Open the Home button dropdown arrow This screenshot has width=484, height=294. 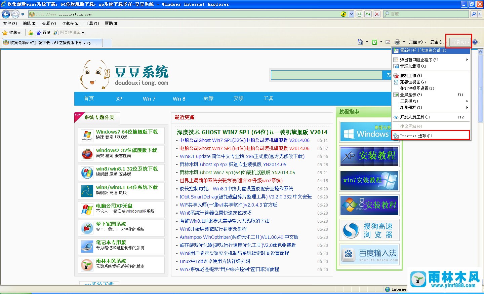click(367, 42)
